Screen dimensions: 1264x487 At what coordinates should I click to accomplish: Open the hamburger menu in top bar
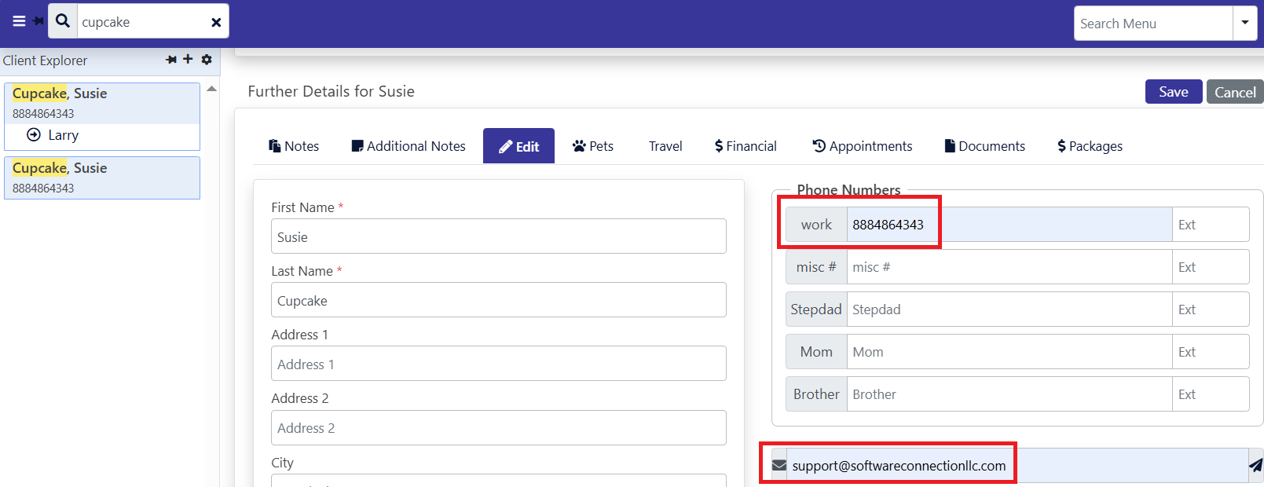coord(19,21)
